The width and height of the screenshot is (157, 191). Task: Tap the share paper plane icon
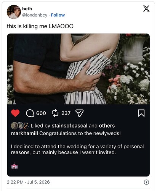[x=80, y=113]
